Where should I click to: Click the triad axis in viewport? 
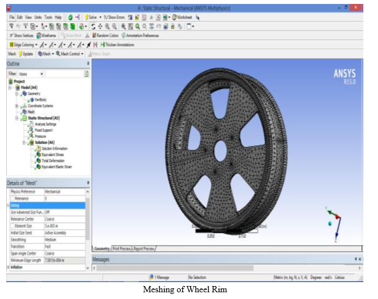[x=334, y=224]
